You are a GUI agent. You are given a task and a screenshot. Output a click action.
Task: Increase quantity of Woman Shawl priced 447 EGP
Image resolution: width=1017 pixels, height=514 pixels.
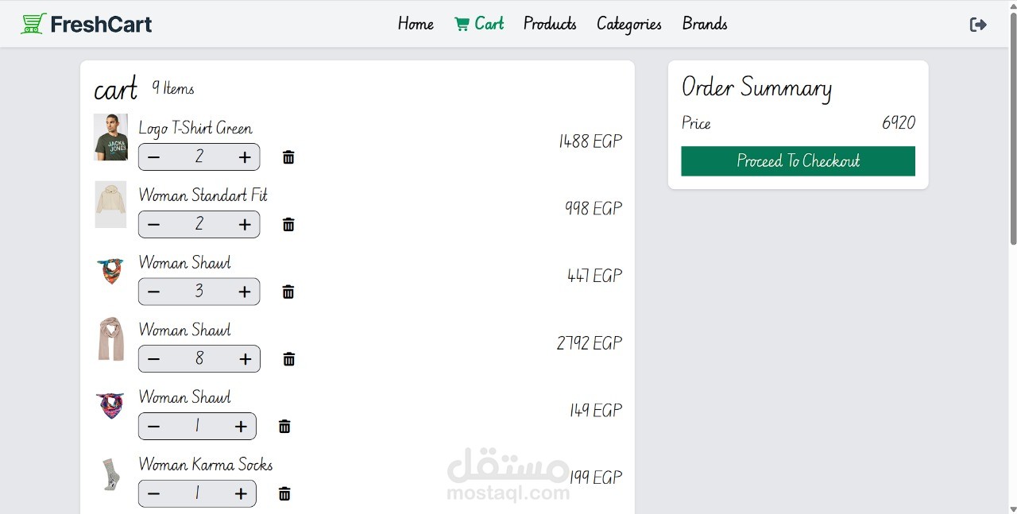click(245, 292)
